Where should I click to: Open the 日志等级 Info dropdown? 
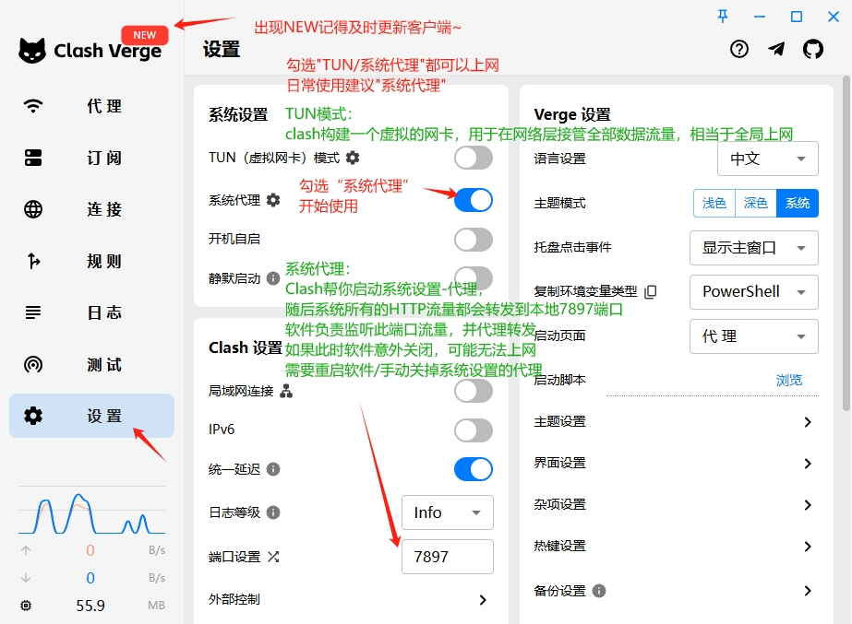pyautogui.click(x=448, y=512)
